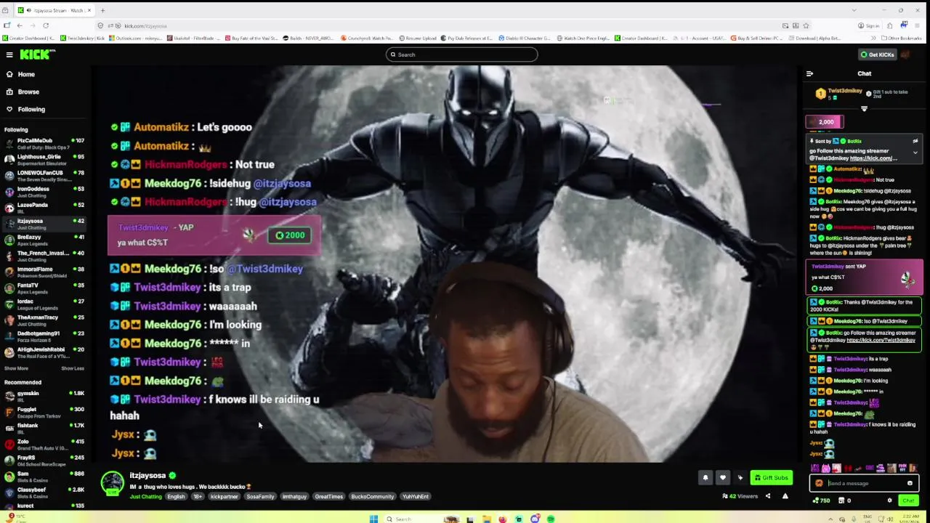The image size is (930, 523).
Task: Collapse the chat panel with arrow icon
Action: (x=809, y=73)
